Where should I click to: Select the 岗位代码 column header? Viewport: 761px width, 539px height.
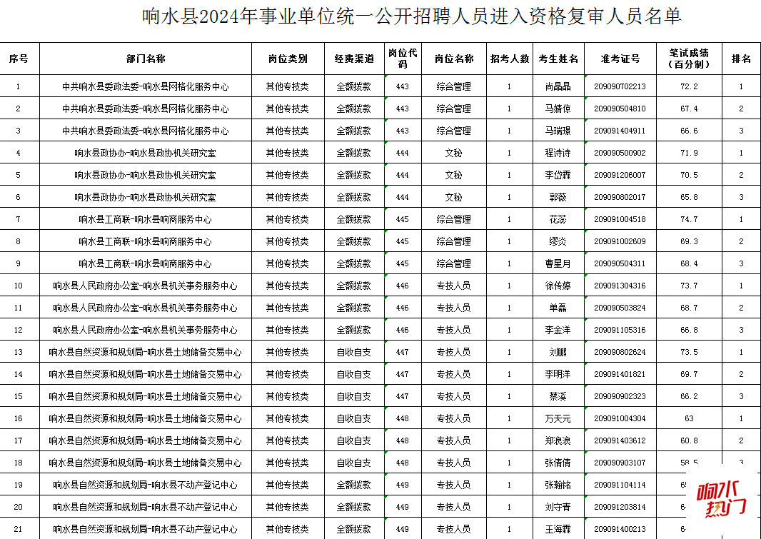tap(403, 59)
